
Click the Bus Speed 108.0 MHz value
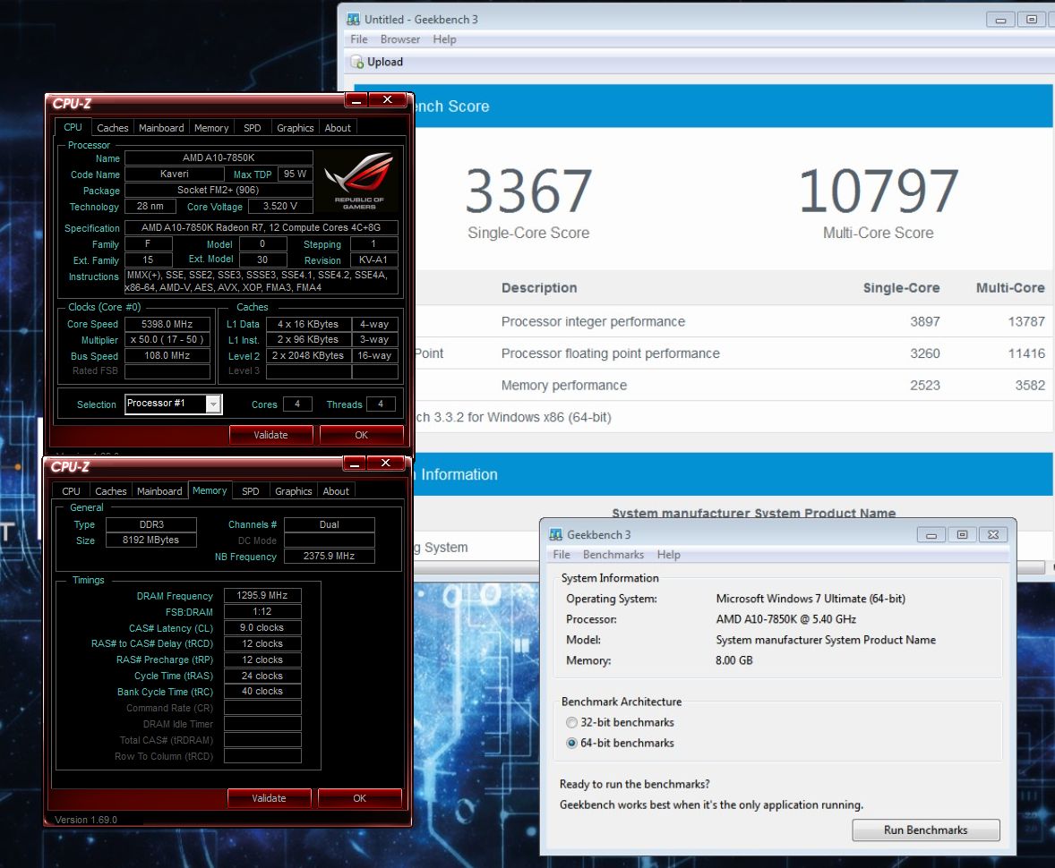(x=167, y=355)
